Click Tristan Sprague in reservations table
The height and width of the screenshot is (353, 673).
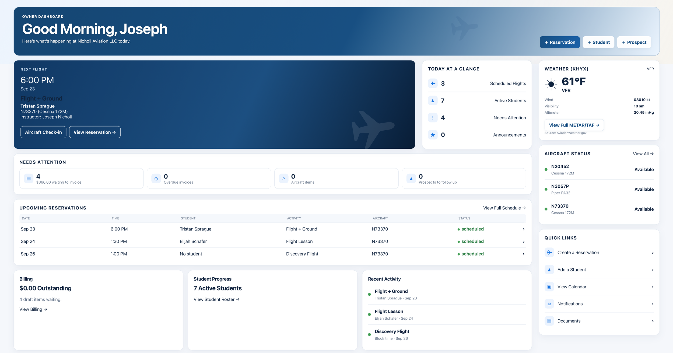195,229
